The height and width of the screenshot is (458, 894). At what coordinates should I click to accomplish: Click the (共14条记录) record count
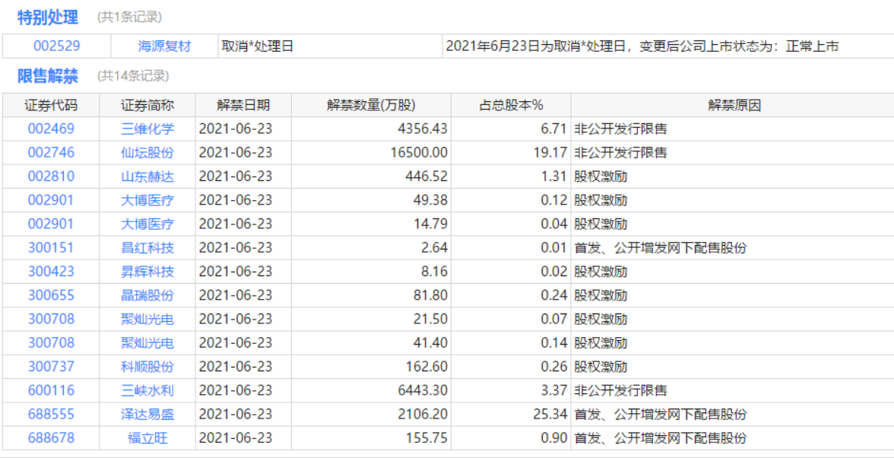point(132,76)
